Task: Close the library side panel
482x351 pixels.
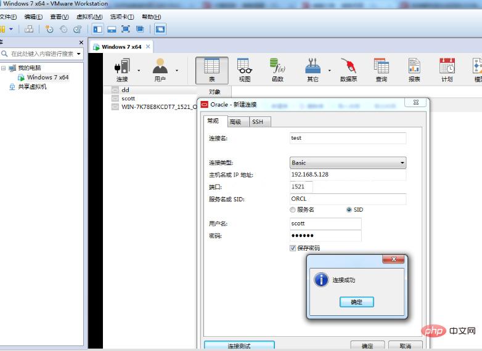Action: tap(81, 42)
